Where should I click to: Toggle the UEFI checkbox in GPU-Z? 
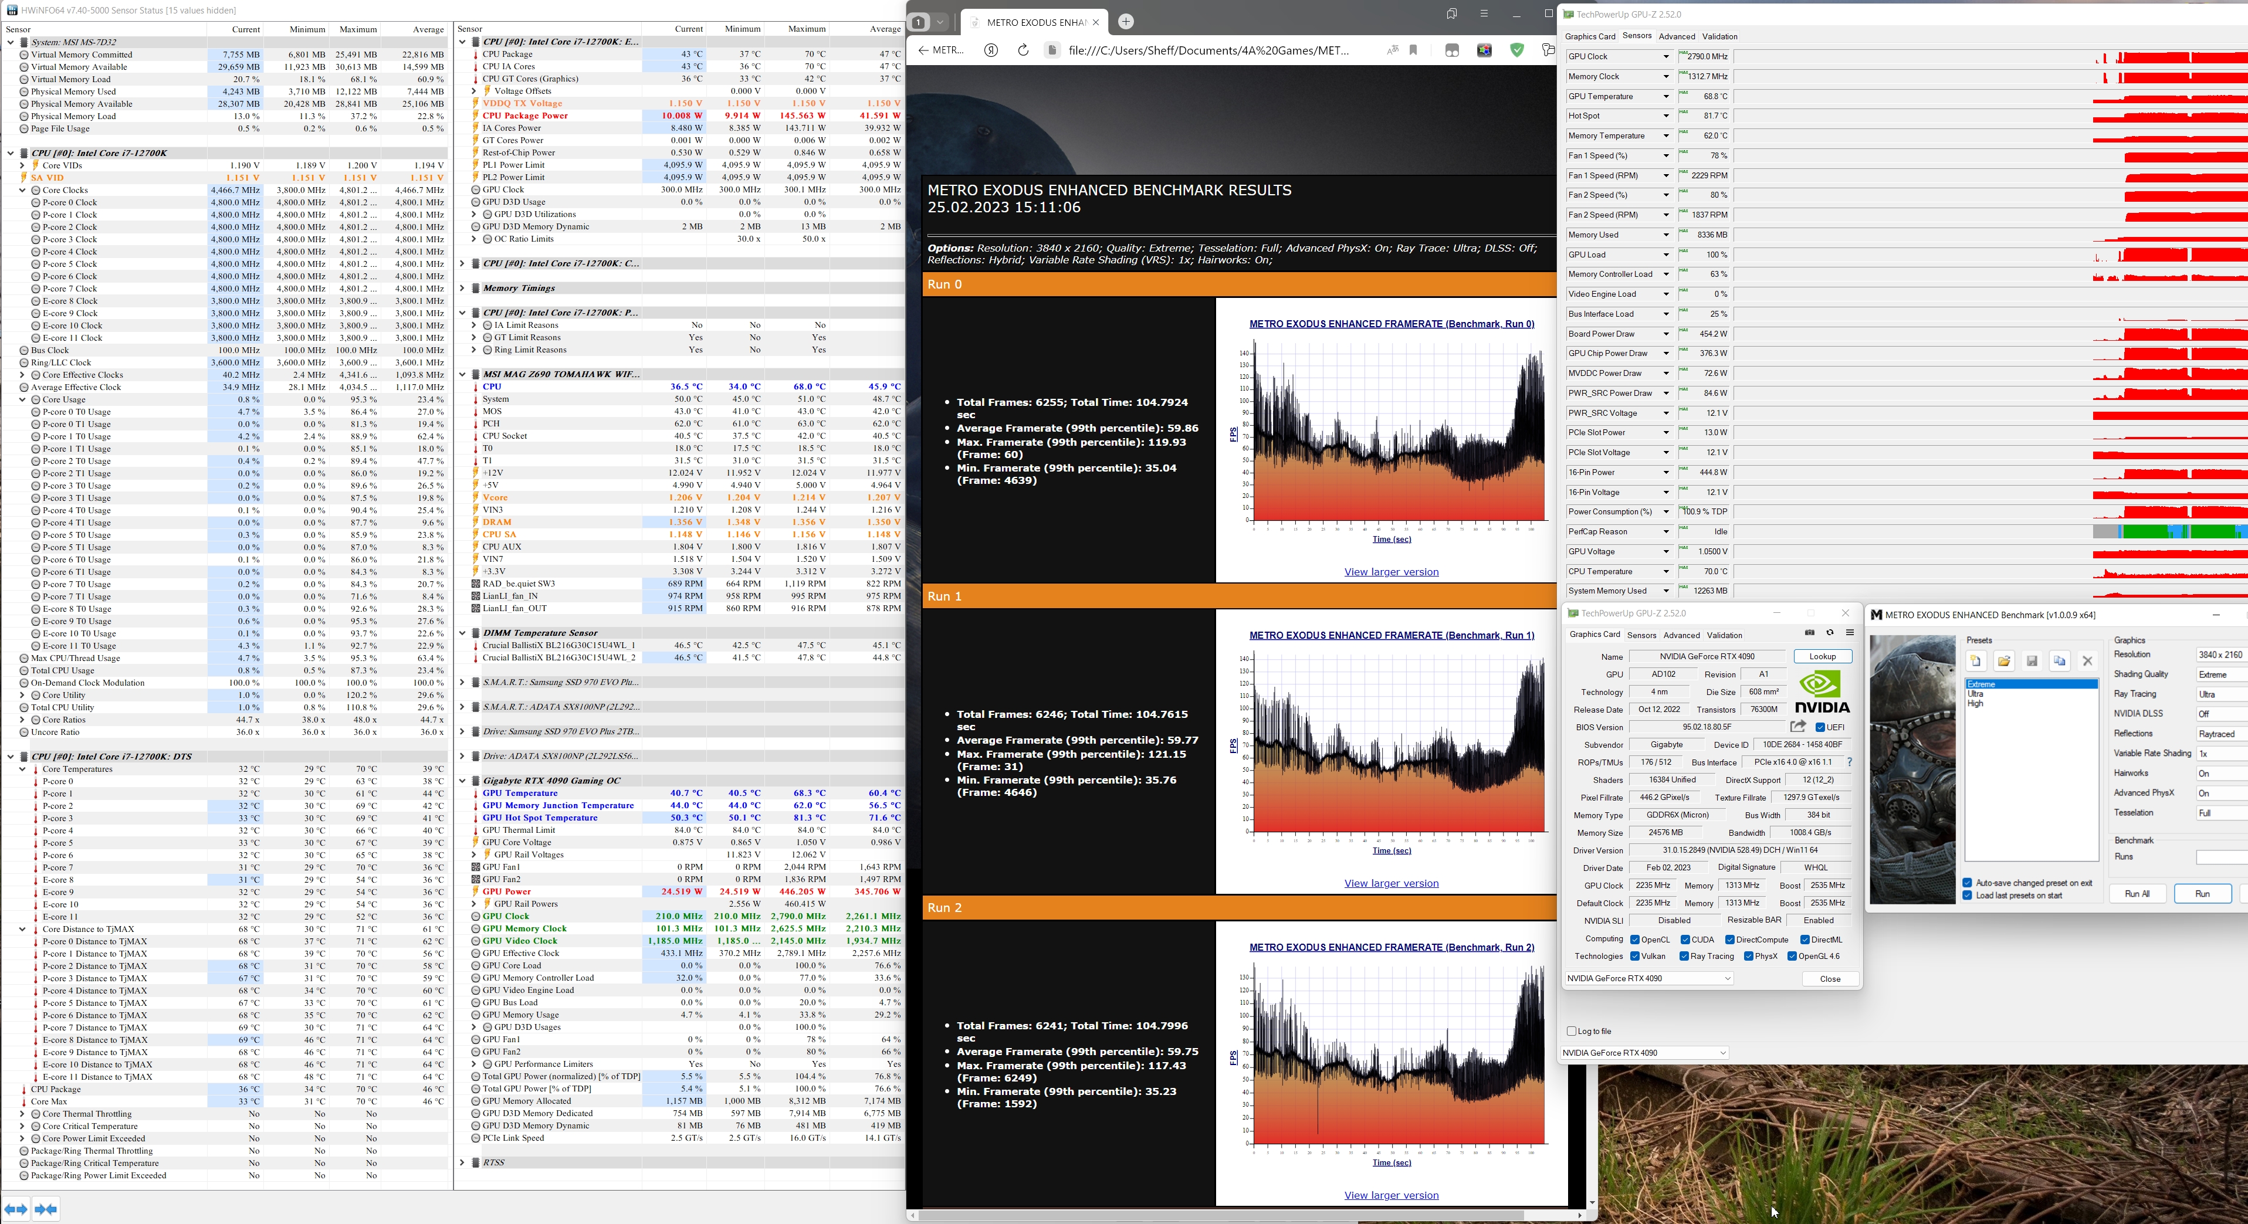pyautogui.click(x=1820, y=727)
